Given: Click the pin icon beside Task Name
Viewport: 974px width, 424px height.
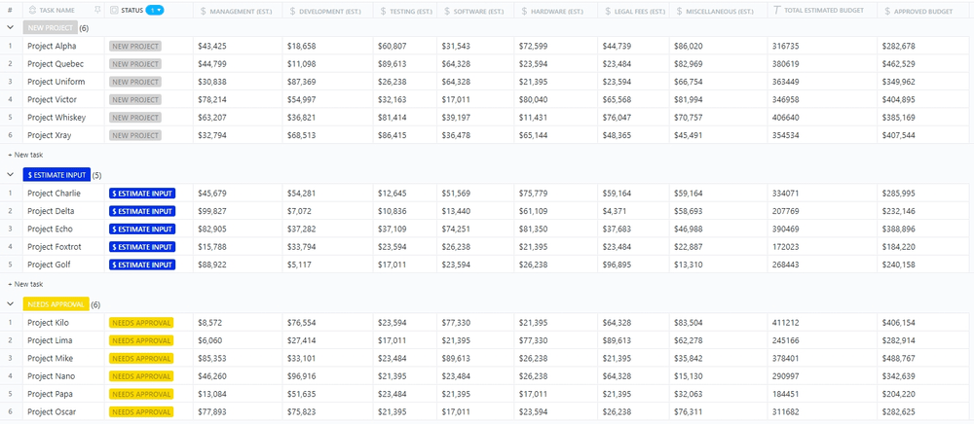Looking at the screenshot, I should (96, 11).
